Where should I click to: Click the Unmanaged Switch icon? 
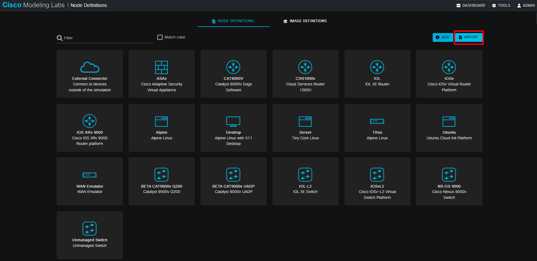click(x=90, y=229)
